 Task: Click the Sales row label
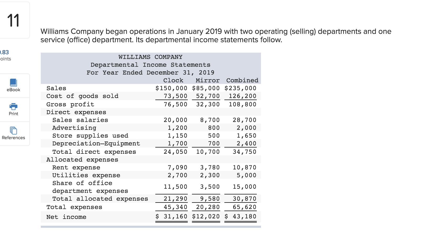(x=56, y=88)
